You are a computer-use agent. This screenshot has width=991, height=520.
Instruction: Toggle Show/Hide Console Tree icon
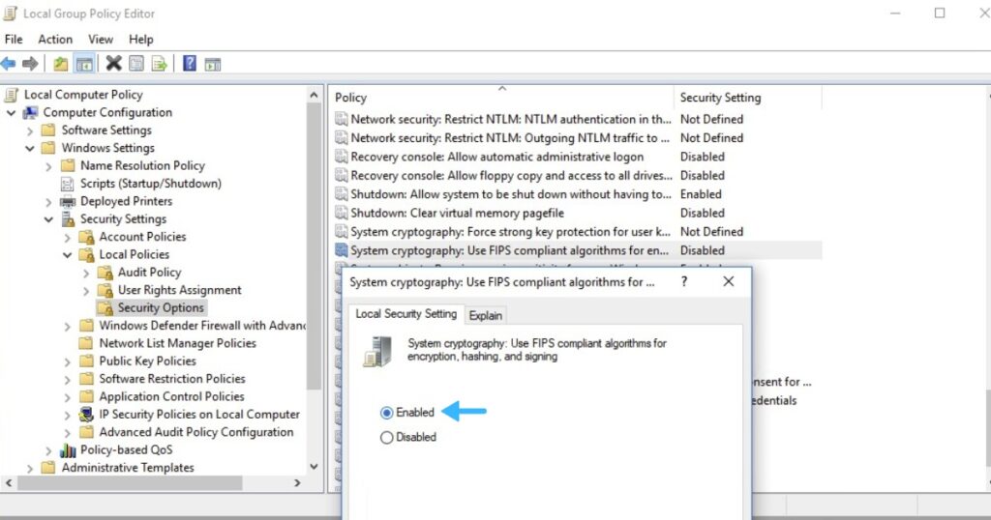click(x=84, y=64)
